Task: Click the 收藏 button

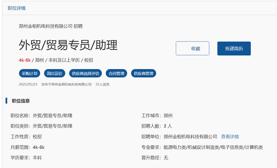Action: (192, 48)
